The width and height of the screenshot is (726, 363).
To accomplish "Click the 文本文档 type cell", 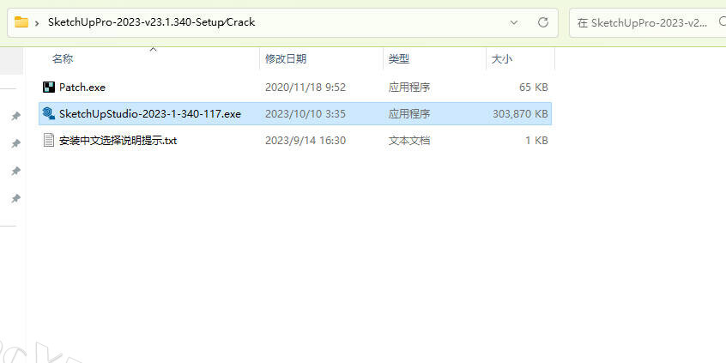I will [x=409, y=140].
